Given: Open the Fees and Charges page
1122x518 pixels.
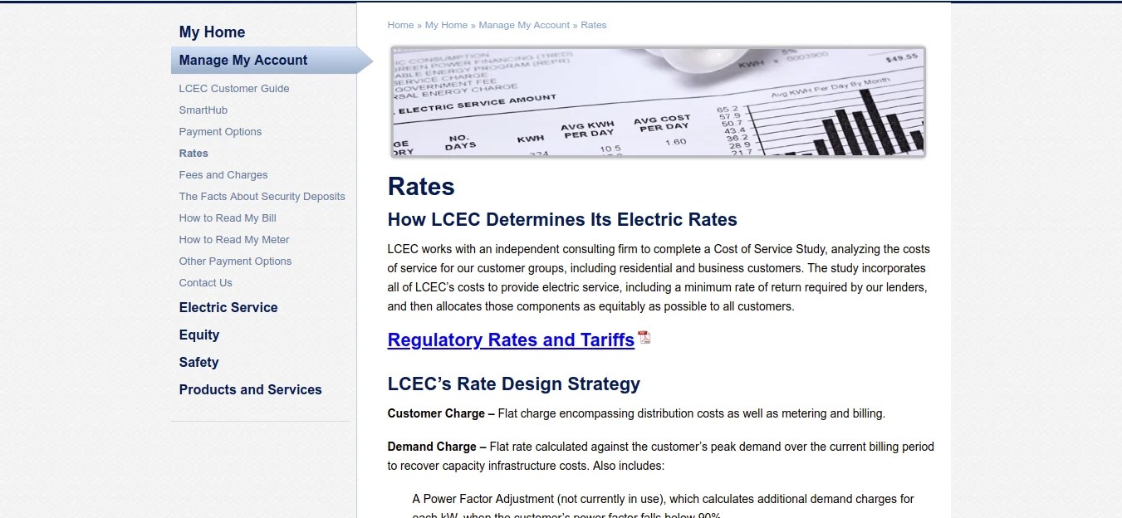Looking at the screenshot, I should pyautogui.click(x=223, y=174).
